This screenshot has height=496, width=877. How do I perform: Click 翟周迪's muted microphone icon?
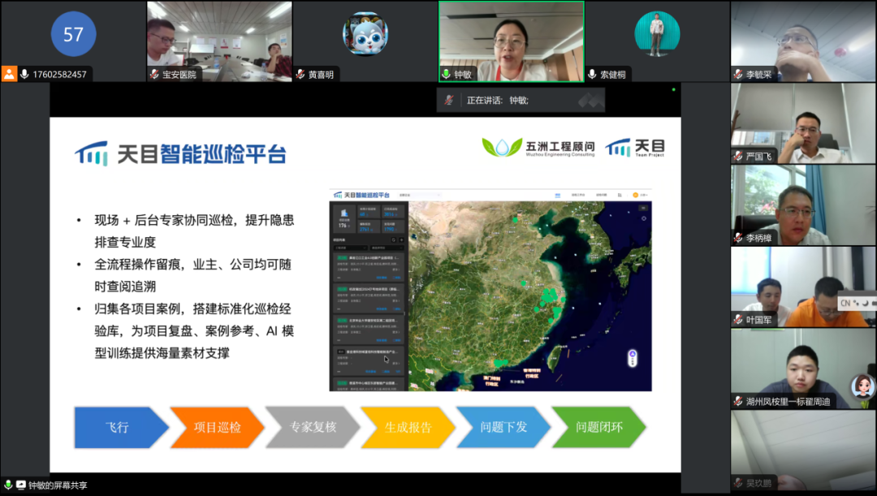[x=738, y=402]
